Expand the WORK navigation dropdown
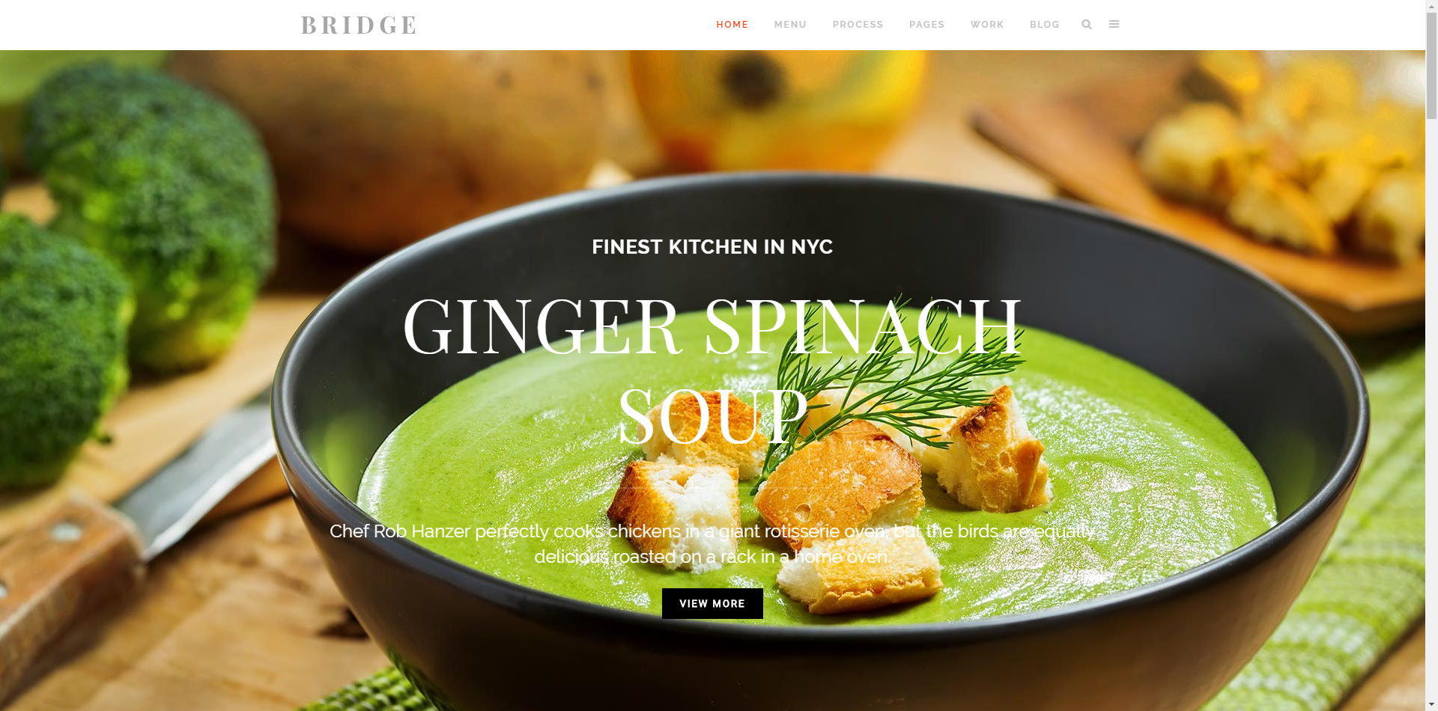This screenshot has width=1438, height=711. pyautogui.click(x=986, y=25)
